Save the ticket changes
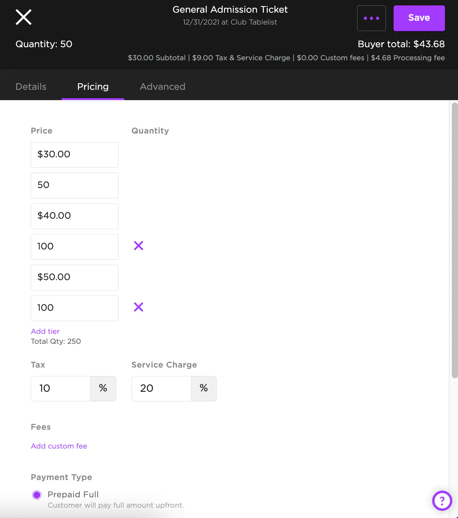 pyautogui.click(x=419, y=18)
